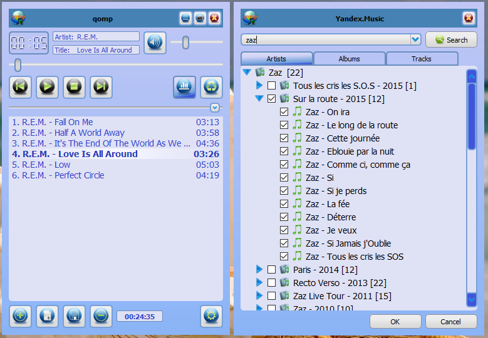
Task: Expand Tous les cris les S.O.S album
Action: point(259,85)
